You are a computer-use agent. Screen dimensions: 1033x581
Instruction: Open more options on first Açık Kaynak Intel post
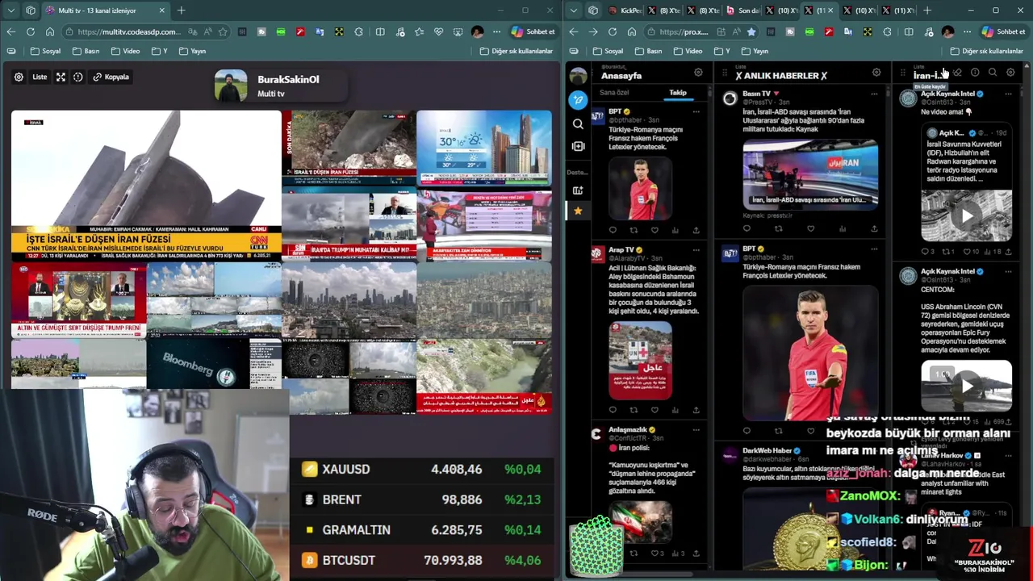pos(1008,94)
